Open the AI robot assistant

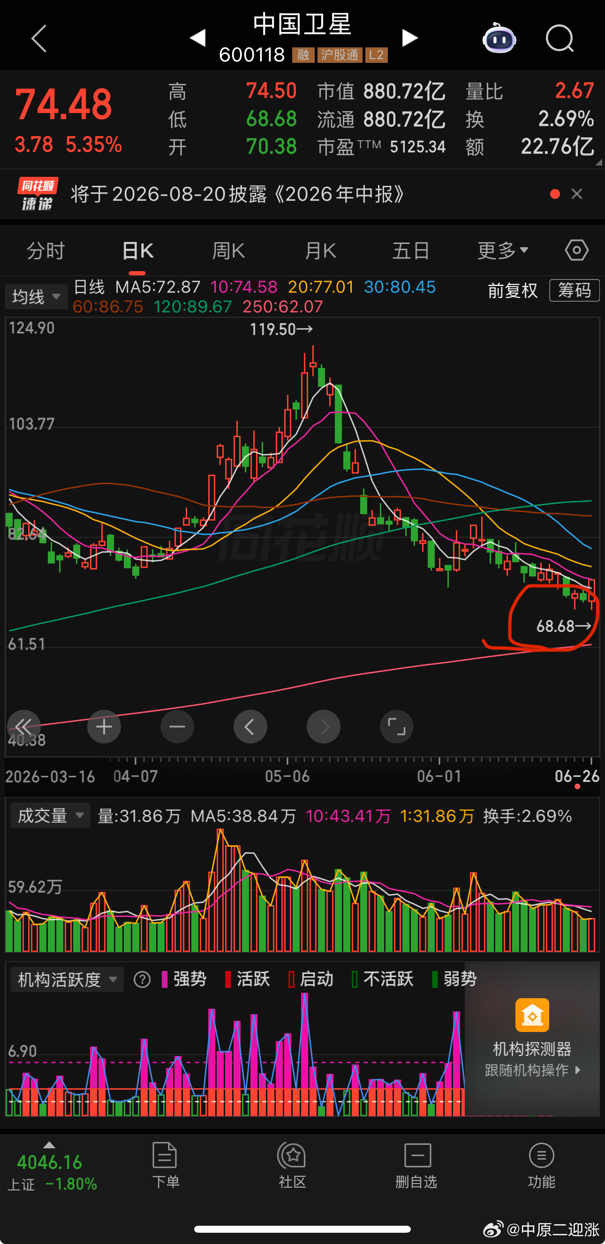pyautogui.click(x=499, y=38)
